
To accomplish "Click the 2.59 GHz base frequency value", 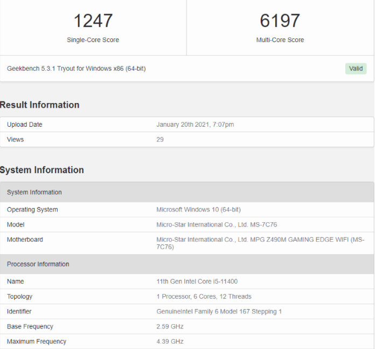I will [170, 327].
